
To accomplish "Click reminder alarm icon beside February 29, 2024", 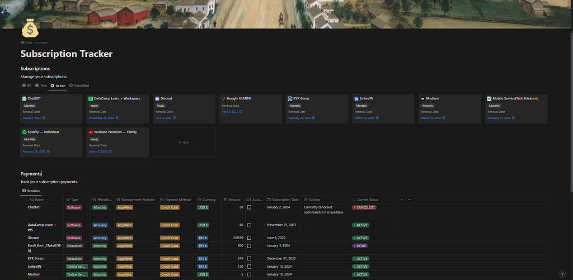I will 313,118.
